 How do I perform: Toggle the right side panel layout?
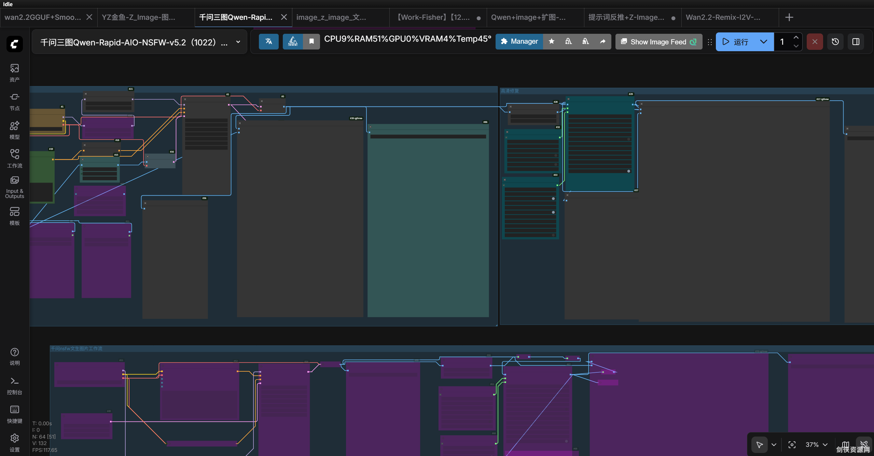pyautogui.click(x=856, y=42)
